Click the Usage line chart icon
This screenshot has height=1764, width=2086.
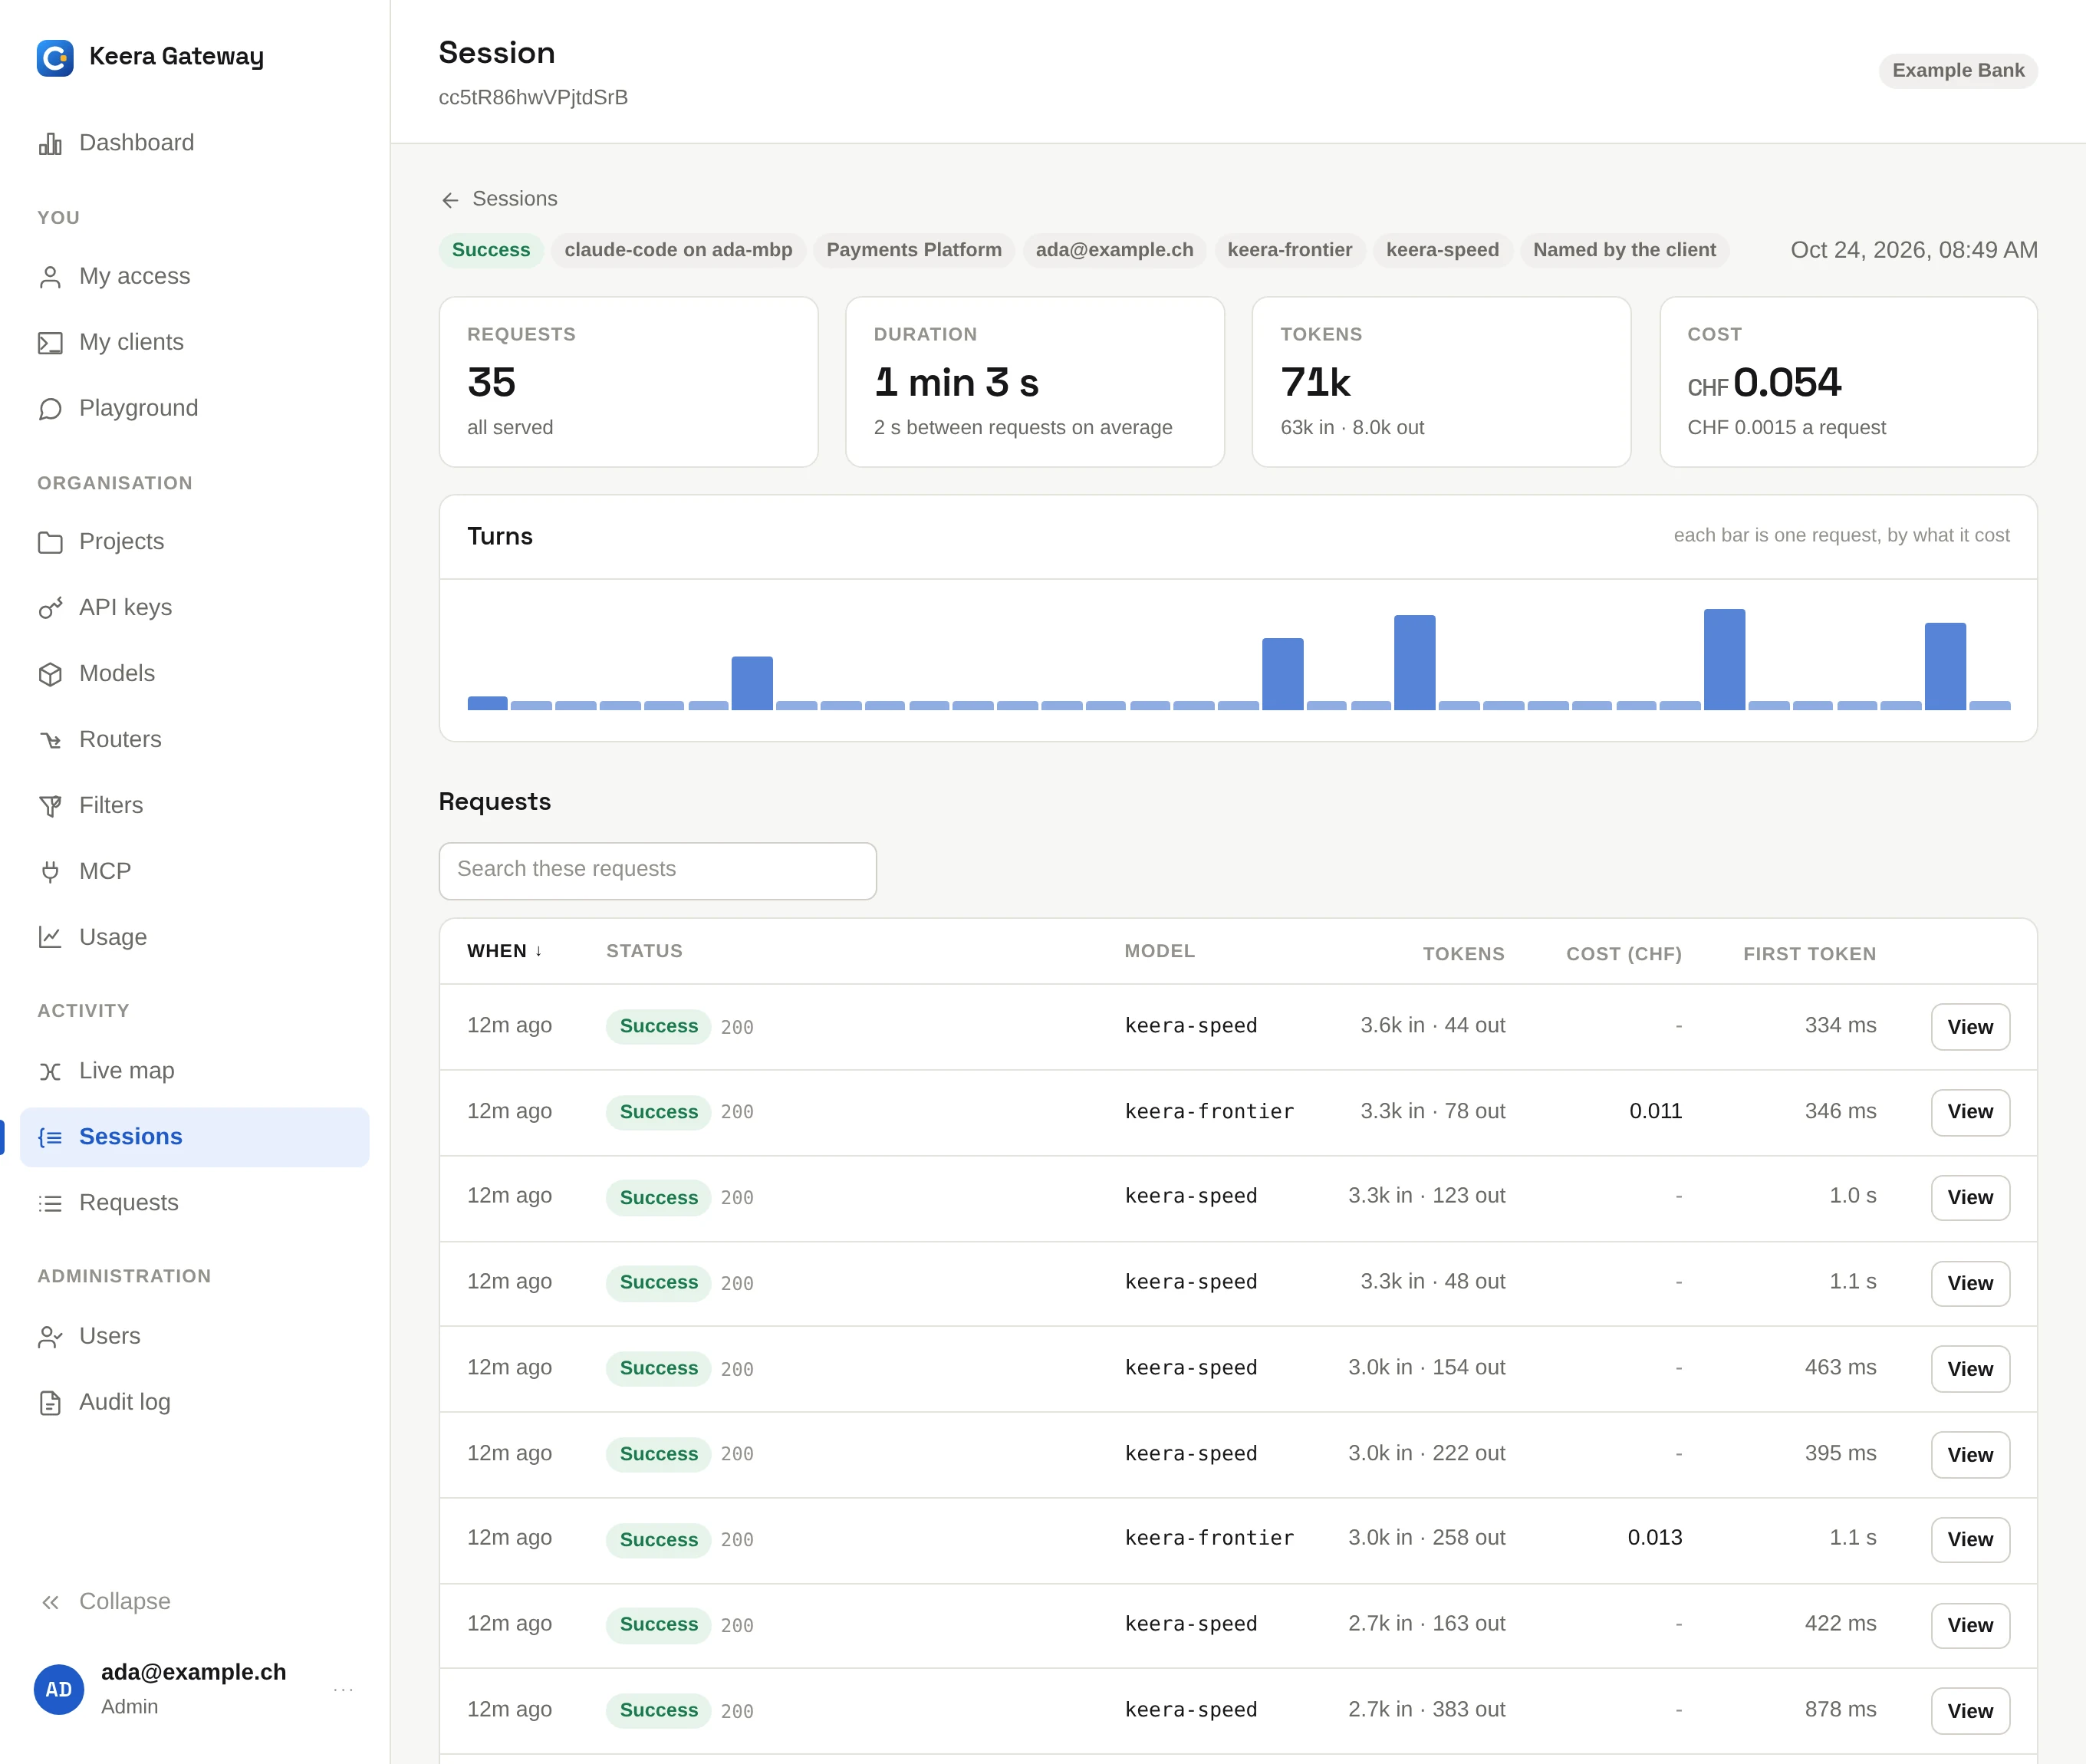50,938
